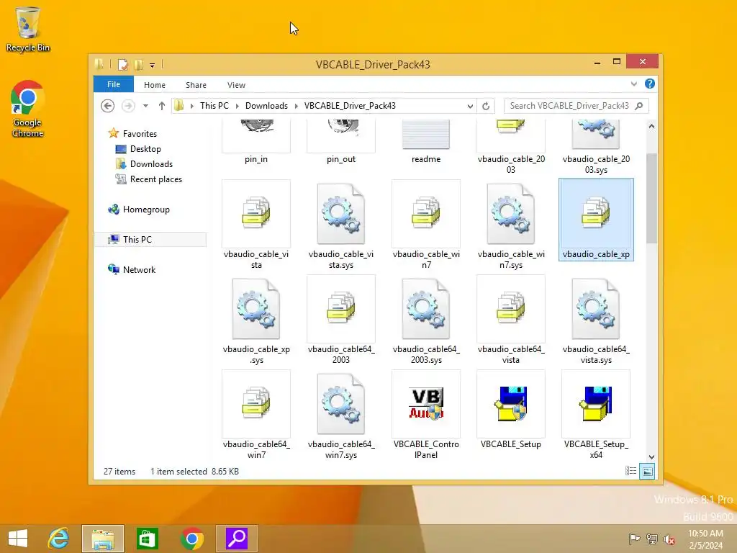The image size is (737, 553).
Task: Click This PC in address breadcrumb
Action: click(214, 106)
